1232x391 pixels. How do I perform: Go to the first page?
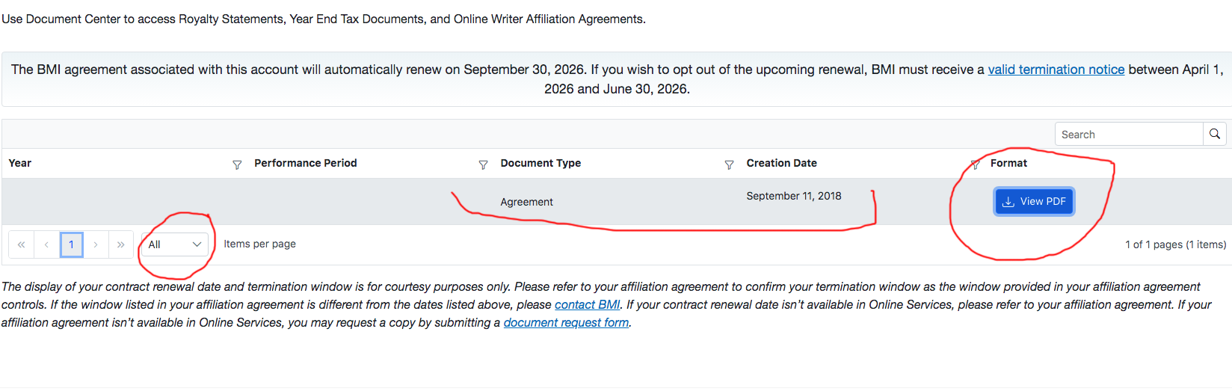tap(21, 244)
